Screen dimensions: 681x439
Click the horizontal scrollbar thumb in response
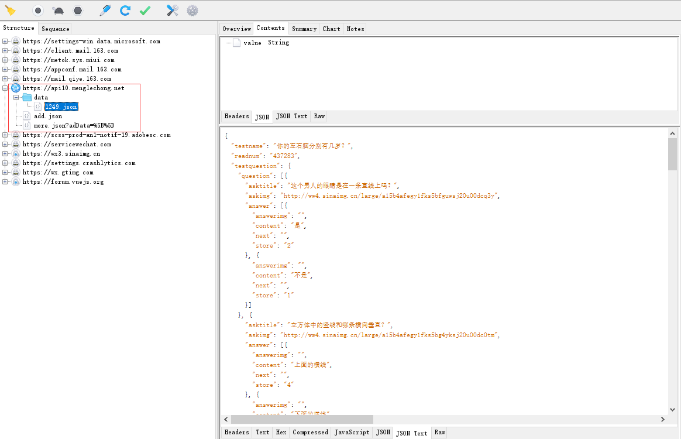pyautogui.click(x=302, y=420)
